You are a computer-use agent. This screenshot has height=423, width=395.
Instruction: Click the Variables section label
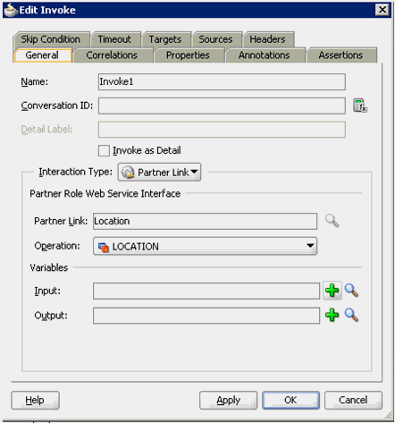[x=49, y=267]
